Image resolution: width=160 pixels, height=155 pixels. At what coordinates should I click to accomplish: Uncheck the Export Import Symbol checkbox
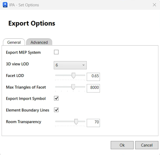[56, 98]
